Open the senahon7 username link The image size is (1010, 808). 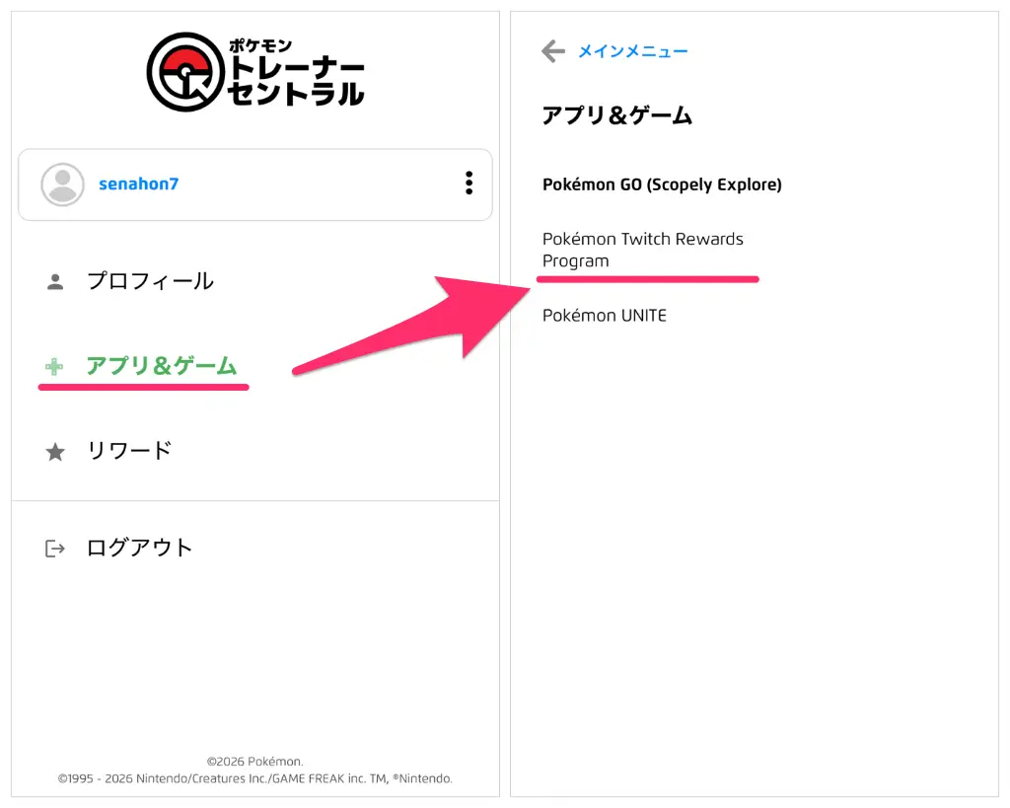coord(138,184)
